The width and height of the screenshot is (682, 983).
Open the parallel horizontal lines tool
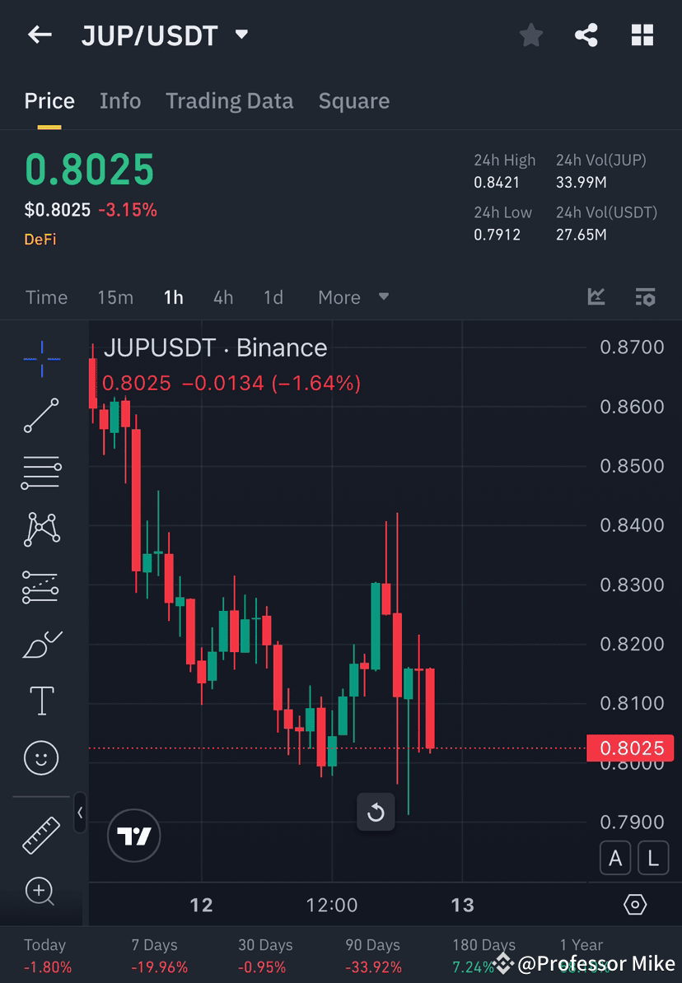click(41, 472)
